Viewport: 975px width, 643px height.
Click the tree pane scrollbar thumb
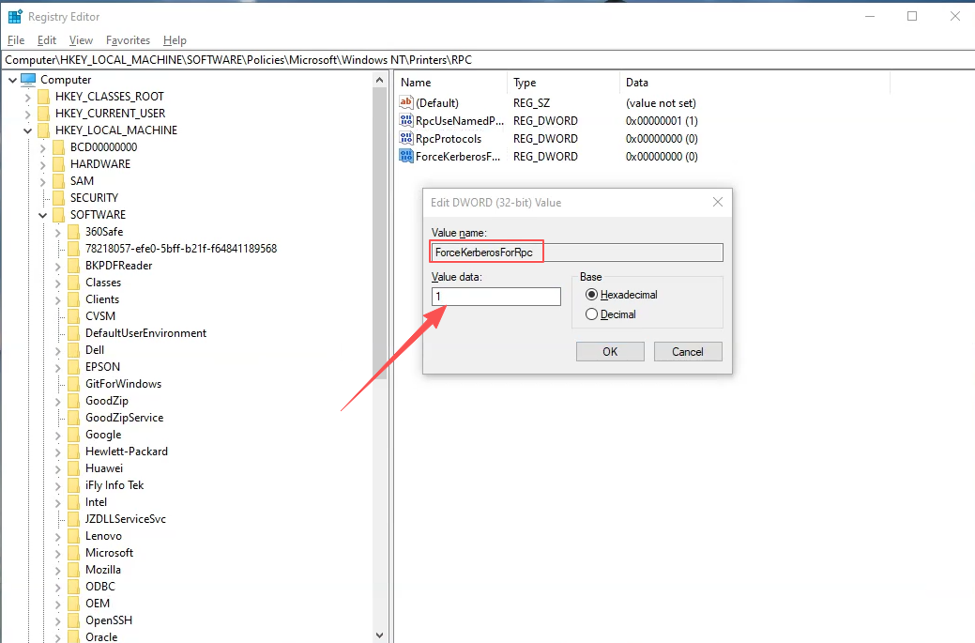tap(380, 233)
